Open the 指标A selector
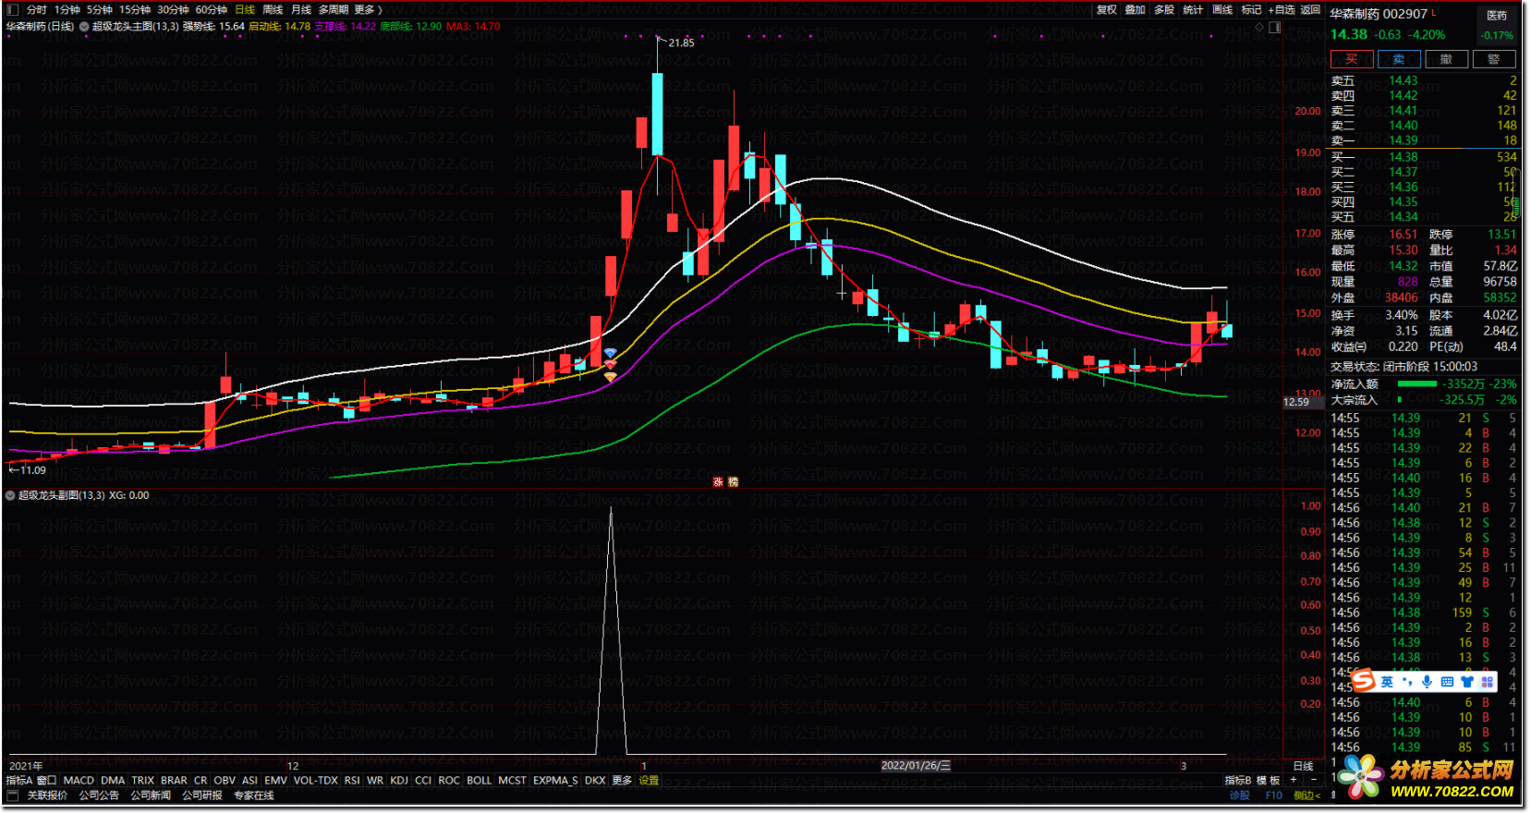This screenshot has width=1531, height=814. [x=18, y=782]
